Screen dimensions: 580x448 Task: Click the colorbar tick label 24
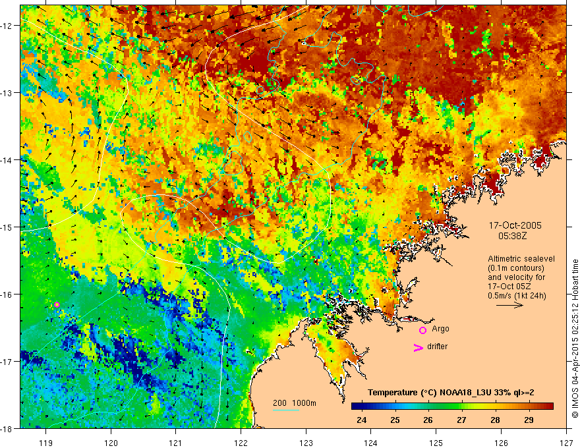(x=362, y=420)
